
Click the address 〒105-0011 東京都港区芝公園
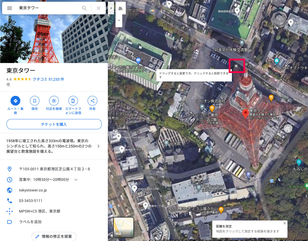coord(54,169)
